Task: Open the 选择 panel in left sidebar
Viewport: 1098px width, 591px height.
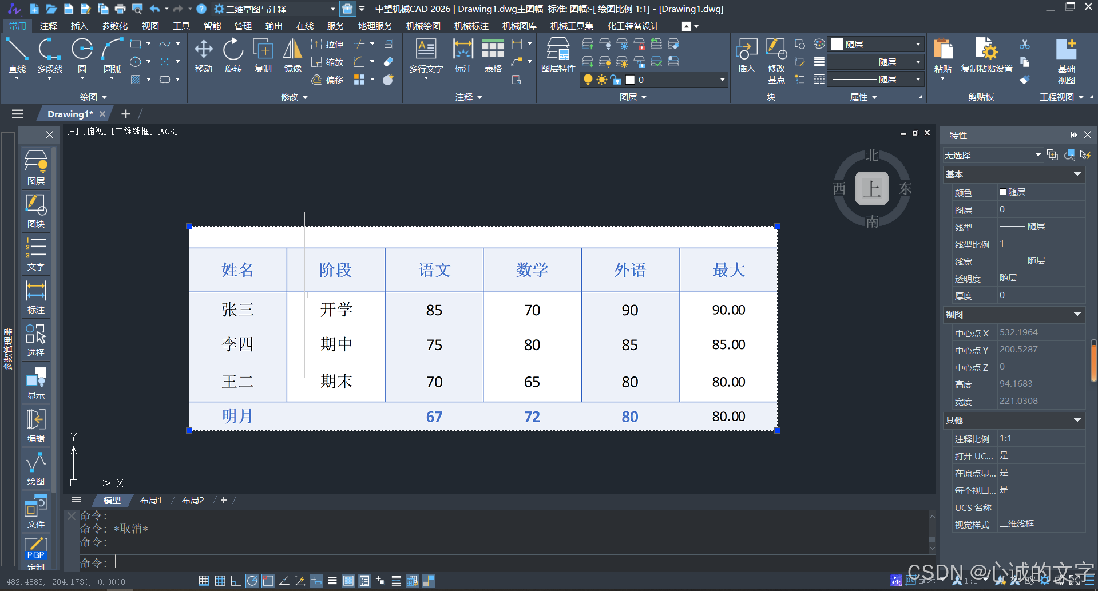Action: click(36, 339)
